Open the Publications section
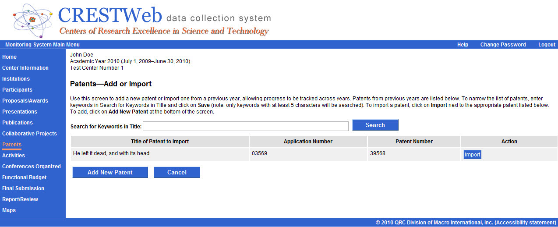 point(18,123)
